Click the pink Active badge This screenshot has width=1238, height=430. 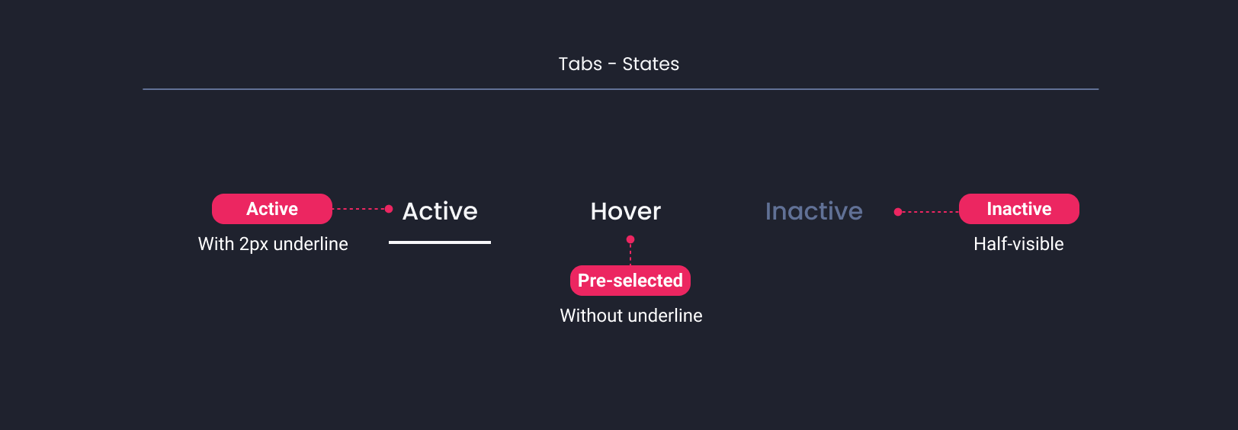tap(272, 209)
